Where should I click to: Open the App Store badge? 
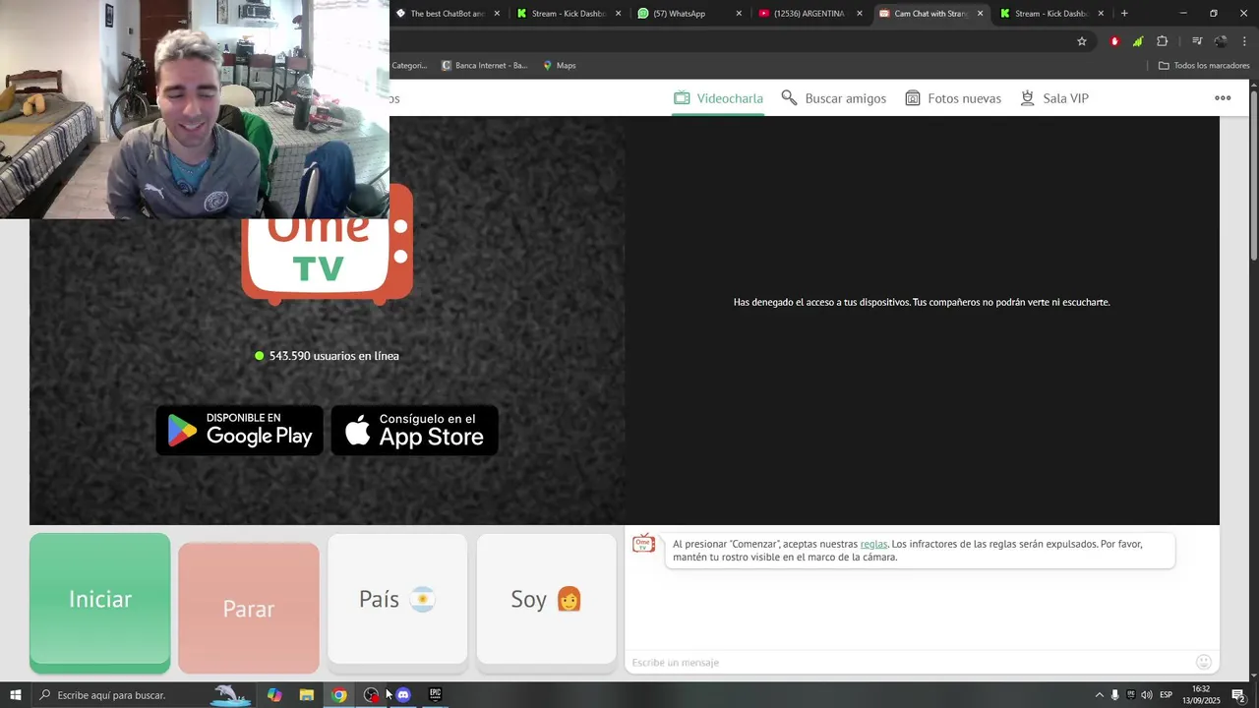pos(414,431)
